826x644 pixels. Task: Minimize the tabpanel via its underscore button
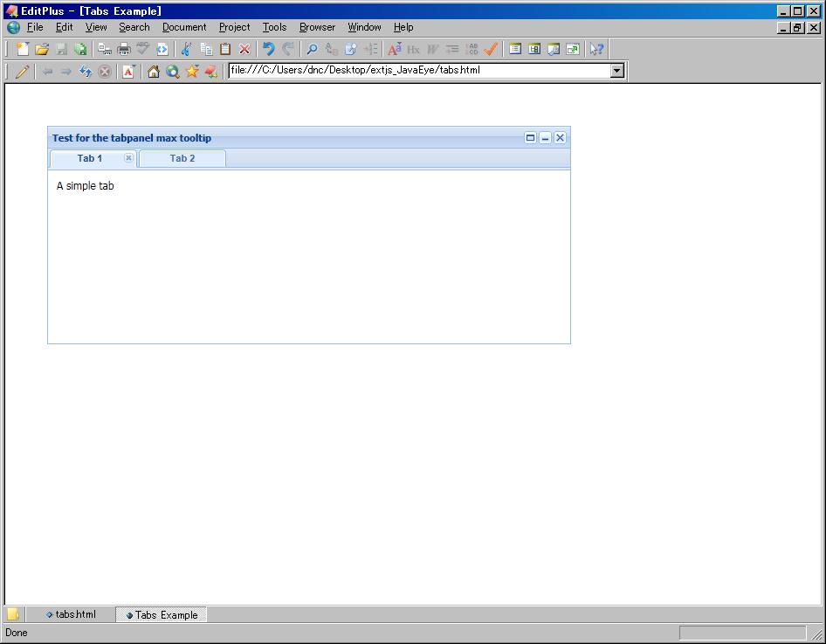[x=545, y=137]
